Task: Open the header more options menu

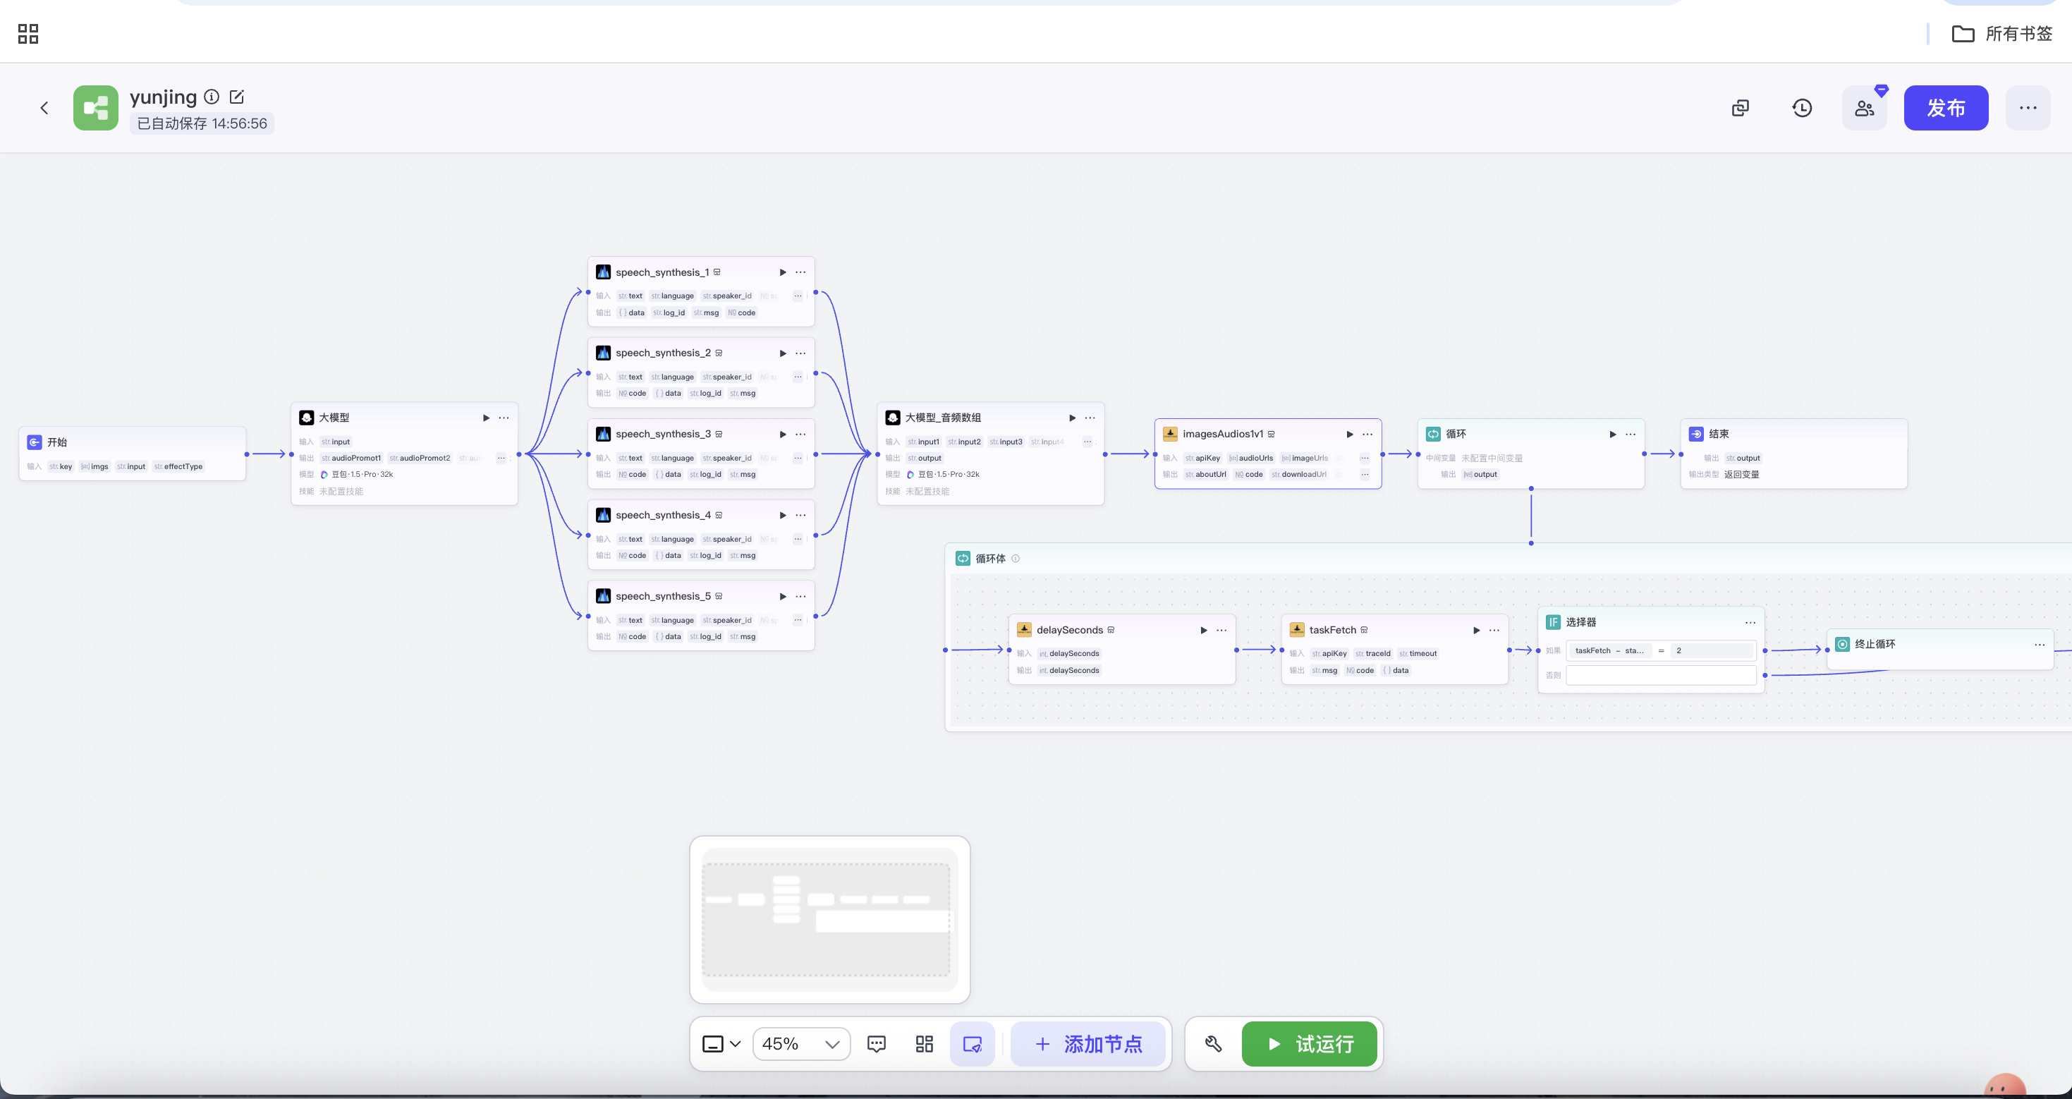Action: click(x=2027, y=108)
